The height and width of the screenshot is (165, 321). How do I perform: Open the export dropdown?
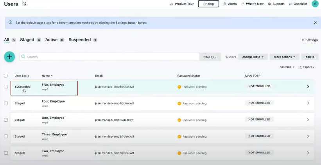pos(307,67)
